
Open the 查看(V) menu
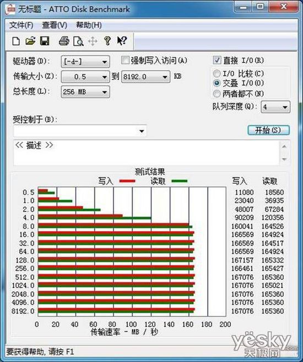click(55, 25)
